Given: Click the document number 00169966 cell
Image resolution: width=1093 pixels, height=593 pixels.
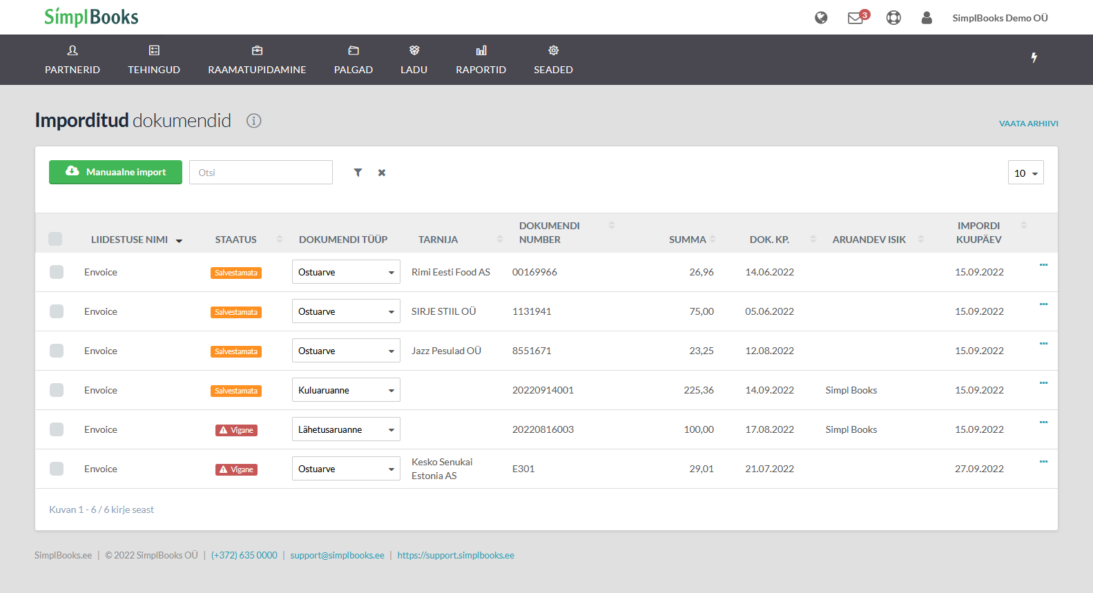Looking at the screenshot, I should [534, 272].
